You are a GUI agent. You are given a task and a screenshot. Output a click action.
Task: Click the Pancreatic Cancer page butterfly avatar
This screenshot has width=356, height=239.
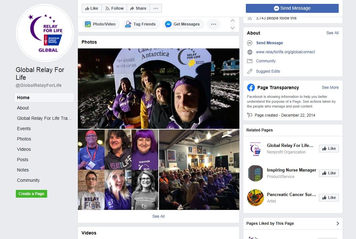point(256,198)
